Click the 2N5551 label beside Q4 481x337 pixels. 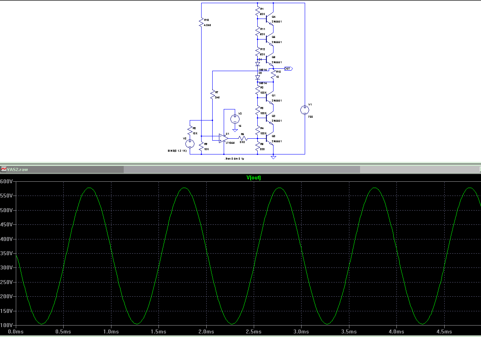(x=277, y=22)
